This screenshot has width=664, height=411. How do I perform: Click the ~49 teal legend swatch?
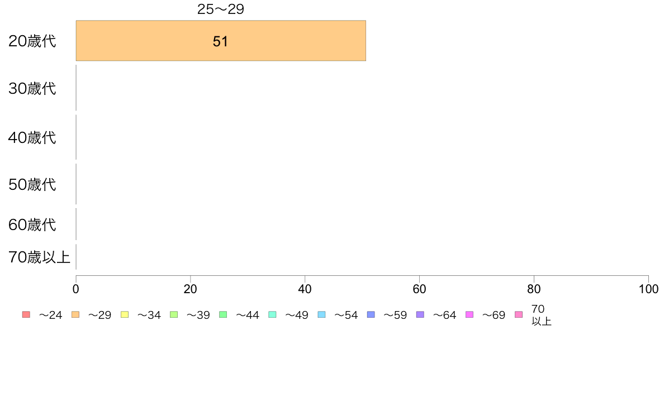272,314
